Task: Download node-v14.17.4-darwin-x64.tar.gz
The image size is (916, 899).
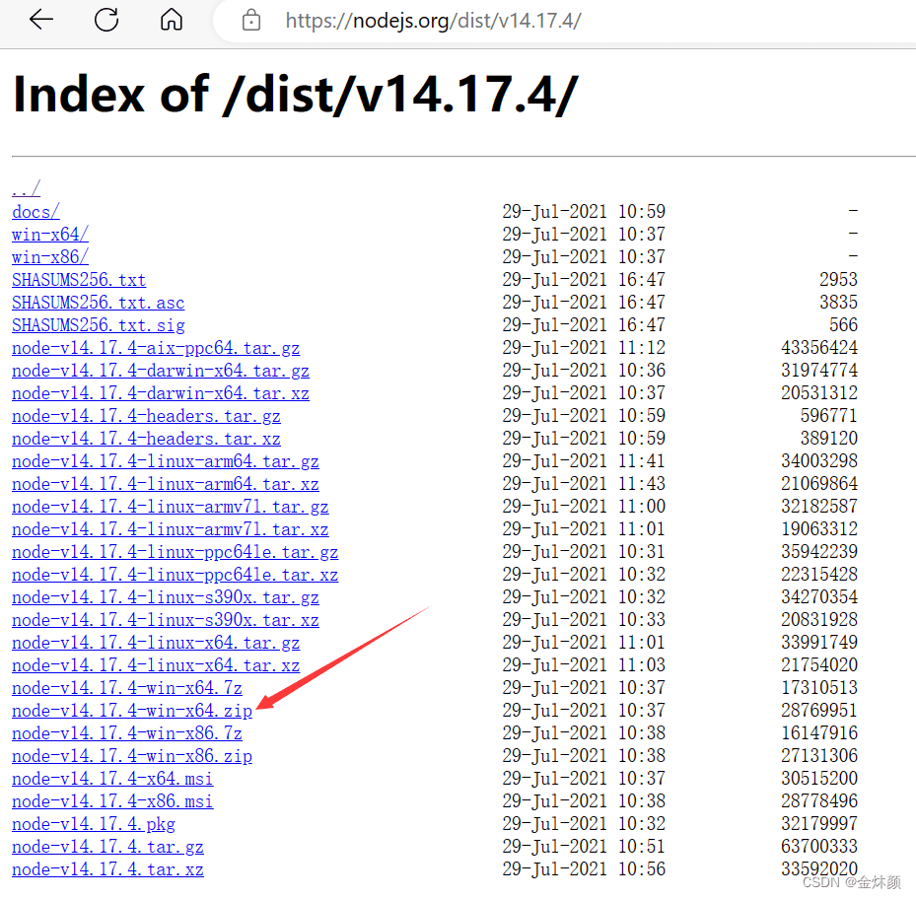Action: [x=161, y=371]
